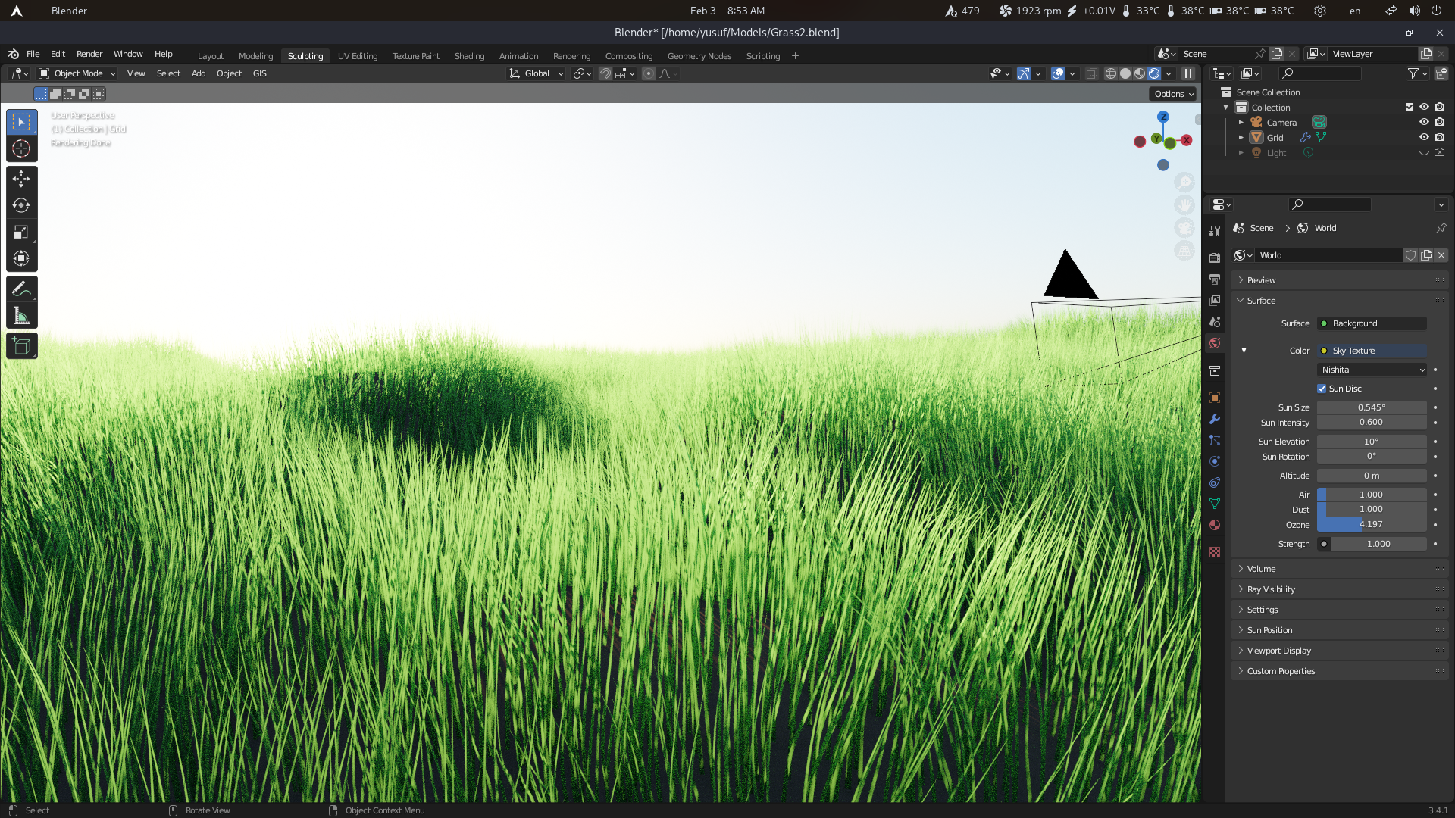Open the Object Data mesh properties tab

point(1215,504)
